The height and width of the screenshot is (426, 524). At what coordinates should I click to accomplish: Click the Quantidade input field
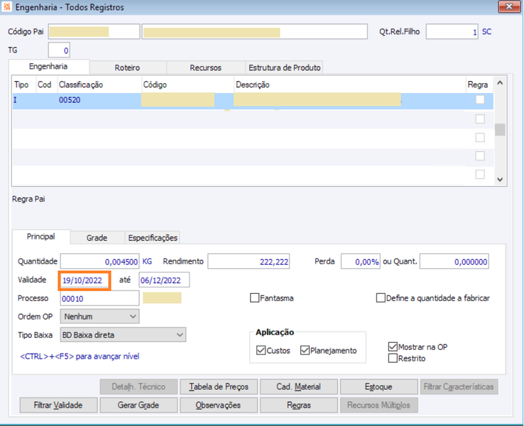point(99,261)
